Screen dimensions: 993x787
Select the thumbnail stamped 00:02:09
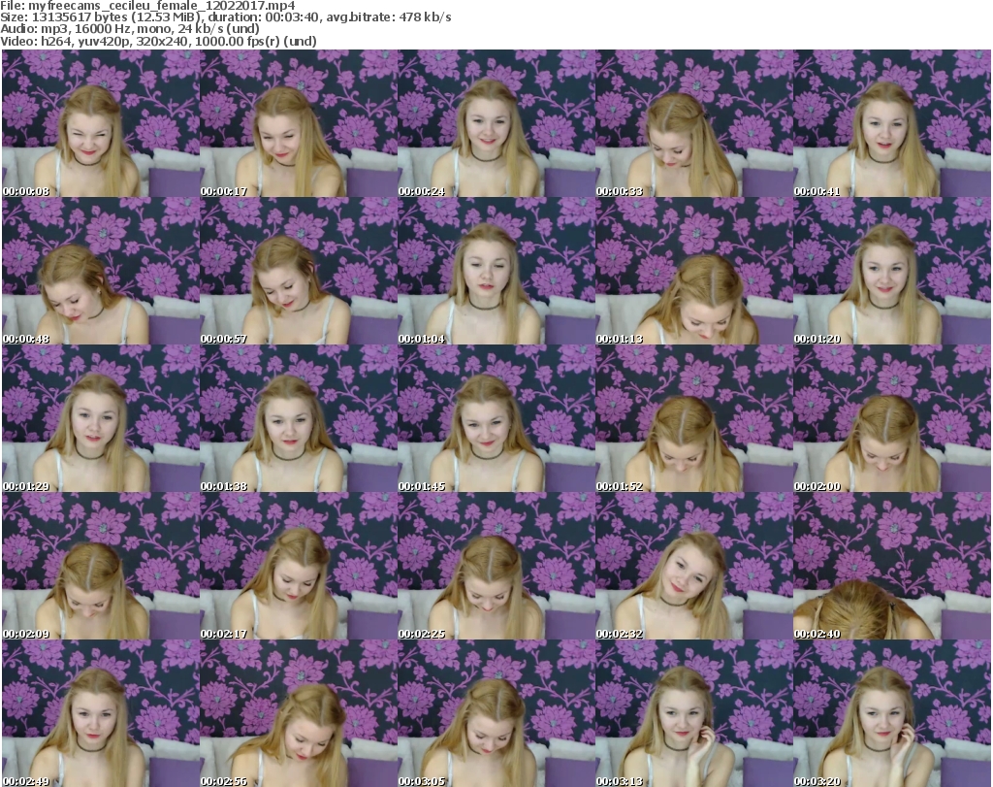coord(101,566)
